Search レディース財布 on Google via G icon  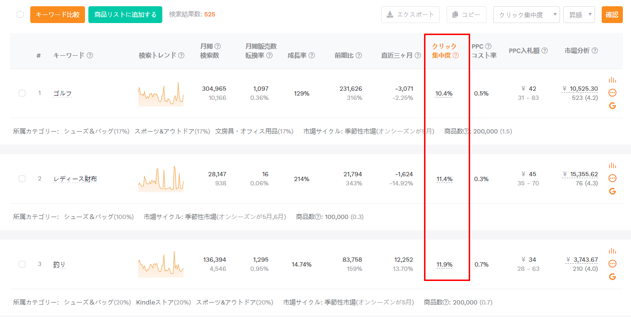pos(612,191)
